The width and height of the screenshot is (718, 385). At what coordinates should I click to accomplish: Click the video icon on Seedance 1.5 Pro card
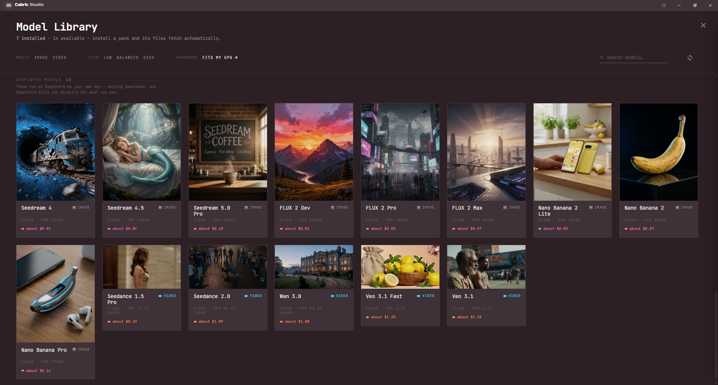click(160, 296)
